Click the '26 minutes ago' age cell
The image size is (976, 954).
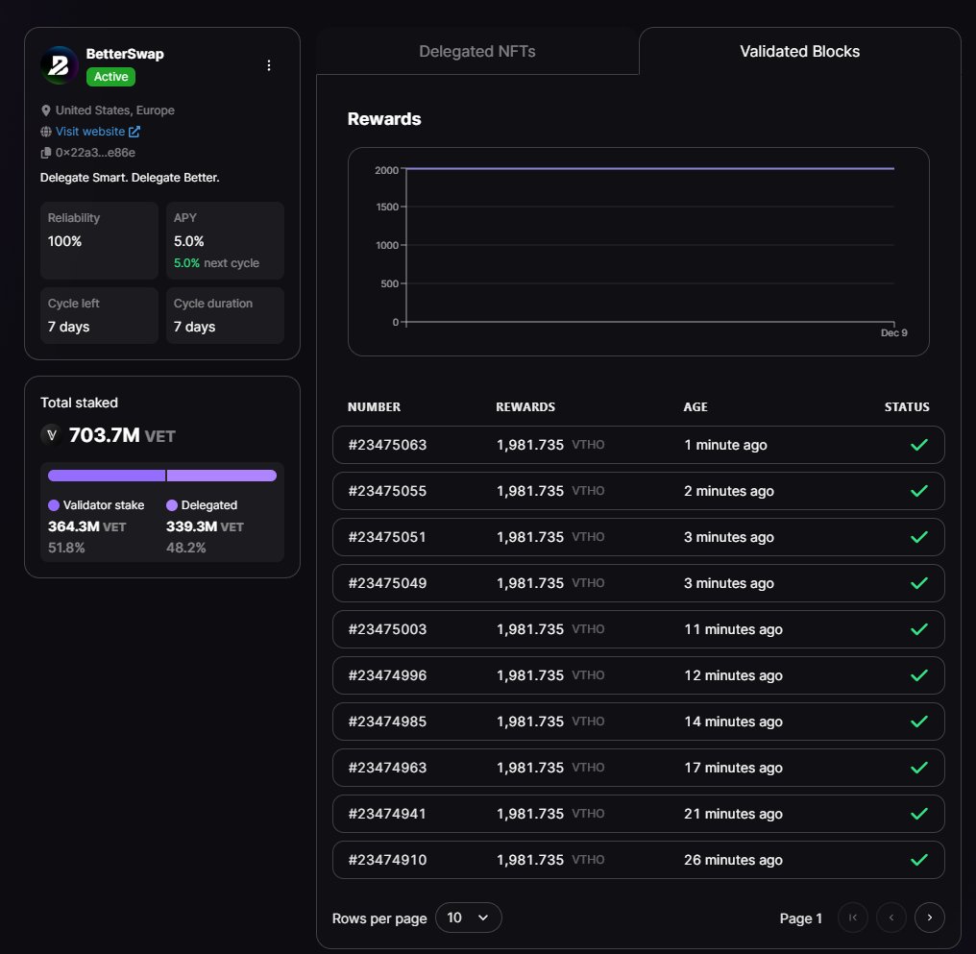click(733, 860)
